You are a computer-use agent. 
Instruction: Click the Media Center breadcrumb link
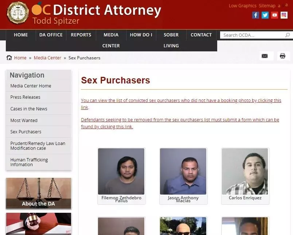coord(47,58)
